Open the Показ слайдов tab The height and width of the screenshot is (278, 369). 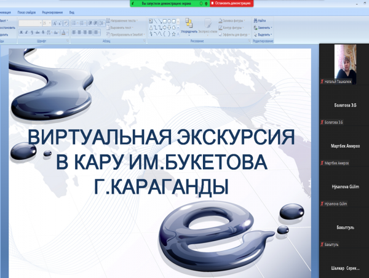(26, 12)
